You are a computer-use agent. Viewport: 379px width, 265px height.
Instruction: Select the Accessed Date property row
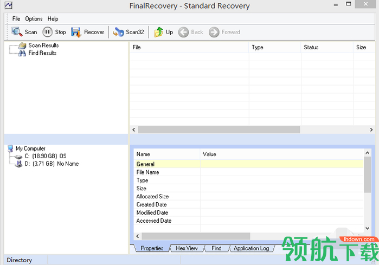pos(248,221)
